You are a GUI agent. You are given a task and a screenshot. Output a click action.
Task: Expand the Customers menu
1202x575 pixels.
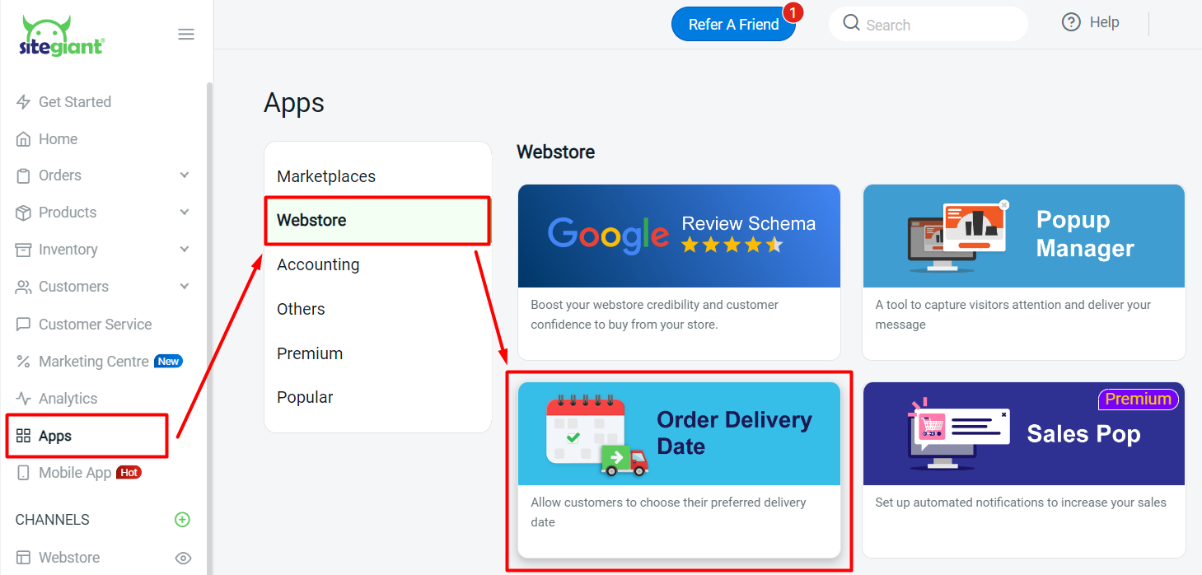[71, 286]
